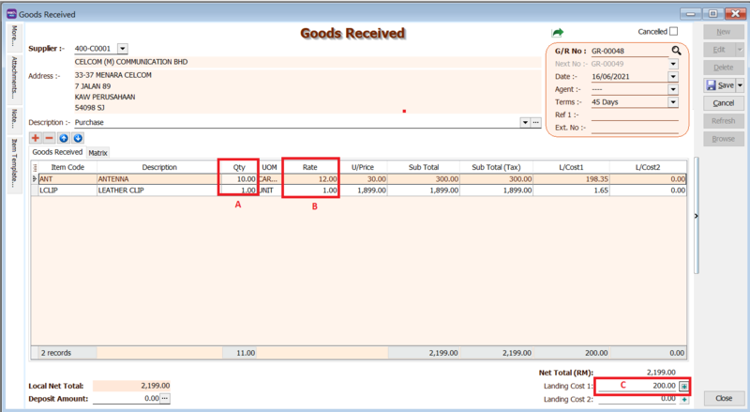Click the G/R No search magnifier icon
Viewport: 750px width, 412px height.
(x=674, y=50)
